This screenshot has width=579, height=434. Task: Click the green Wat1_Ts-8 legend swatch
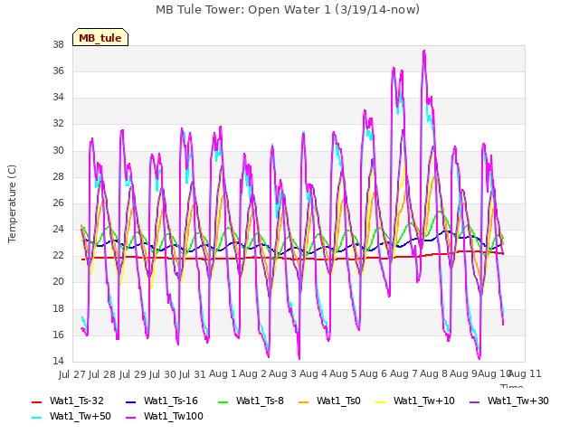pyautogui.click(x=223, y=401)
